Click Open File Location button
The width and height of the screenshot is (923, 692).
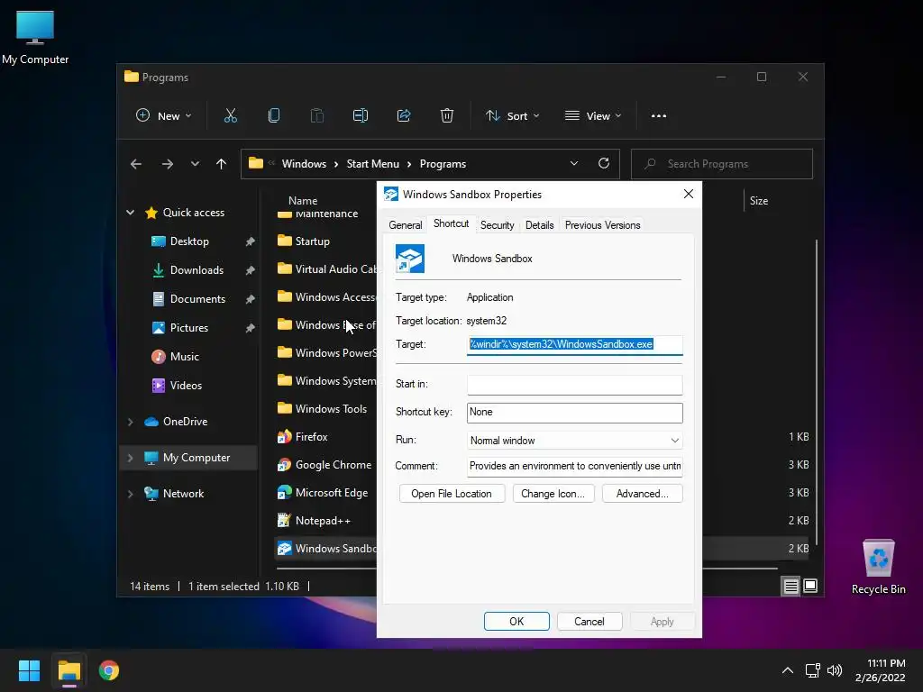(452, 494)
